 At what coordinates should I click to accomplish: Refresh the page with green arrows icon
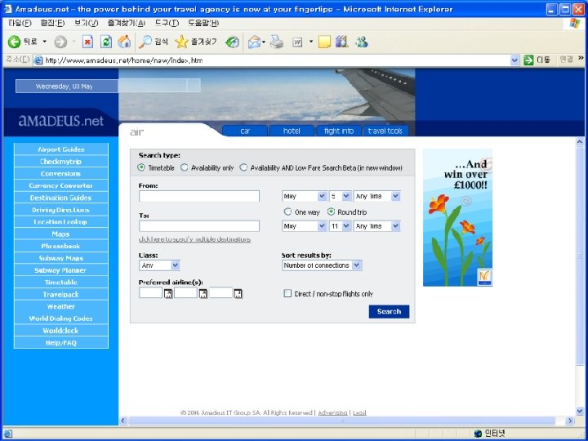106,42
